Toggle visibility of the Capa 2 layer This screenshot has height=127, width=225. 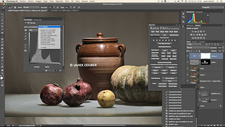click(187, 75)
